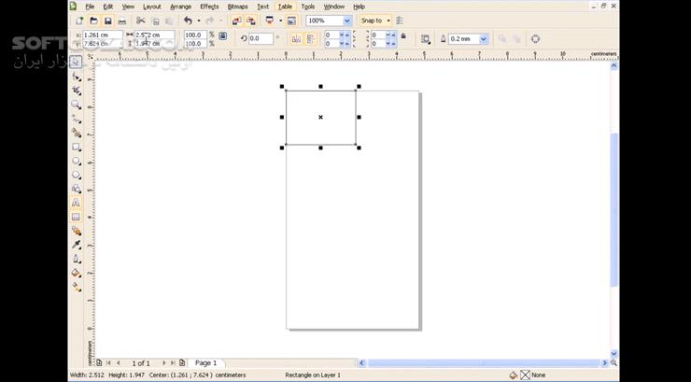Select the Interactive Fill tool
The height and width of the screenshot is (382, 691).
pos(77,288)
